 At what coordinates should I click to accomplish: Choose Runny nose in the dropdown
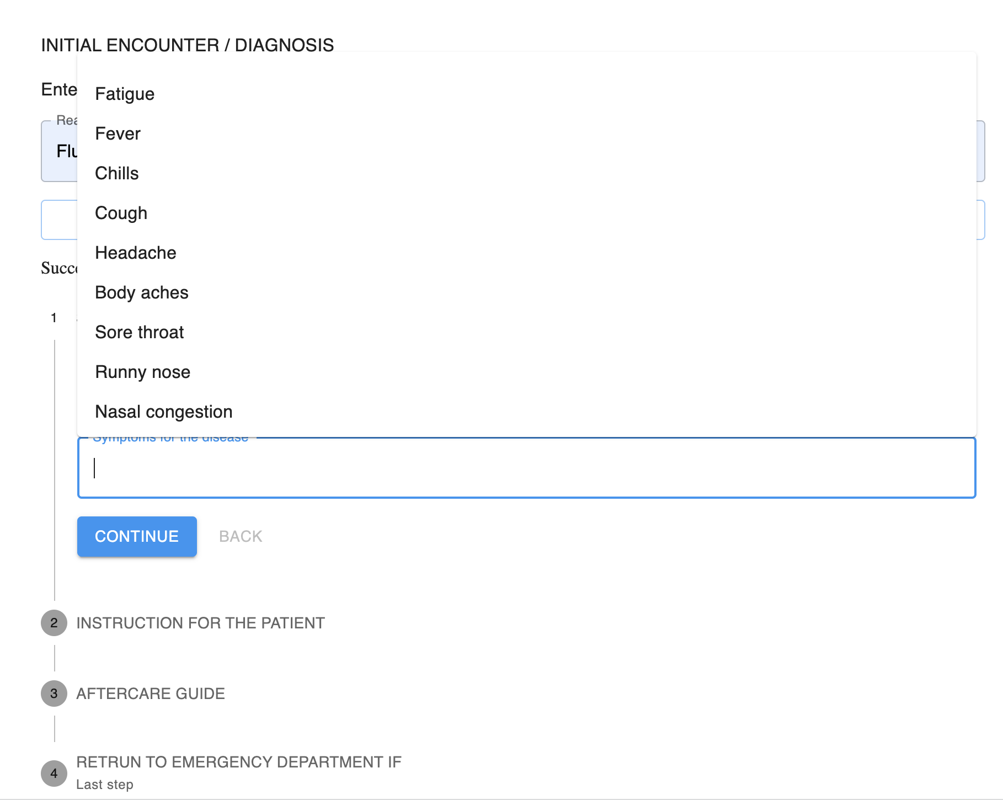(527, 372)
